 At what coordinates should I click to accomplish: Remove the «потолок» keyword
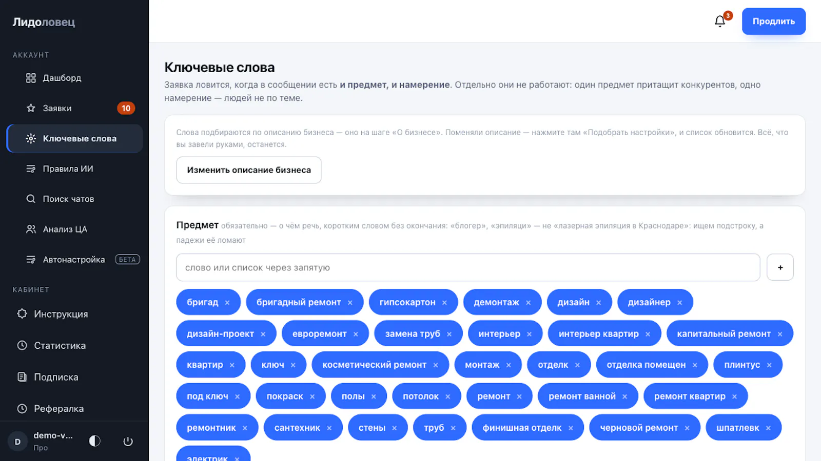point(448,396)
